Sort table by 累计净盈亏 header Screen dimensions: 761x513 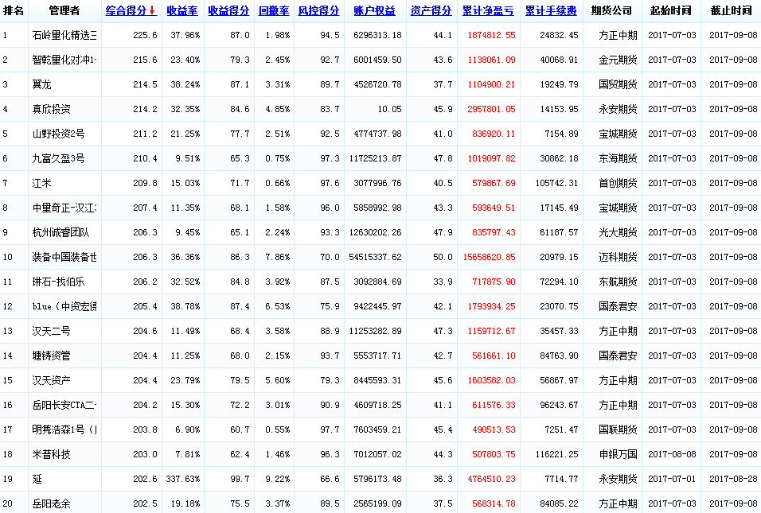(488, 10)
